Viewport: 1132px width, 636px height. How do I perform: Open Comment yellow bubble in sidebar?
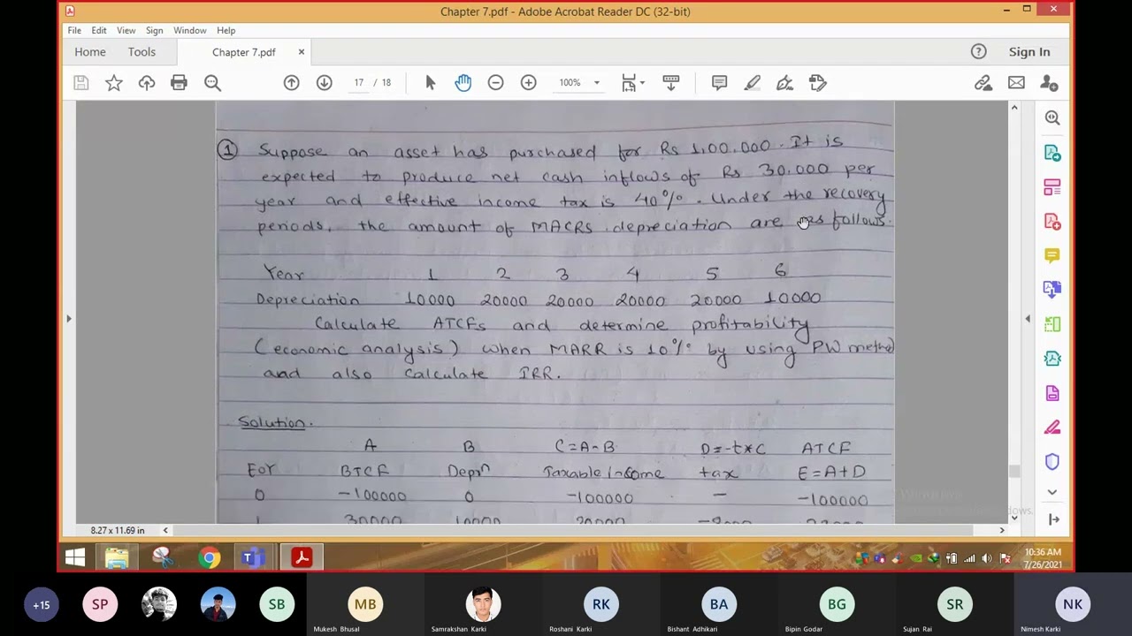[1052, 255]
